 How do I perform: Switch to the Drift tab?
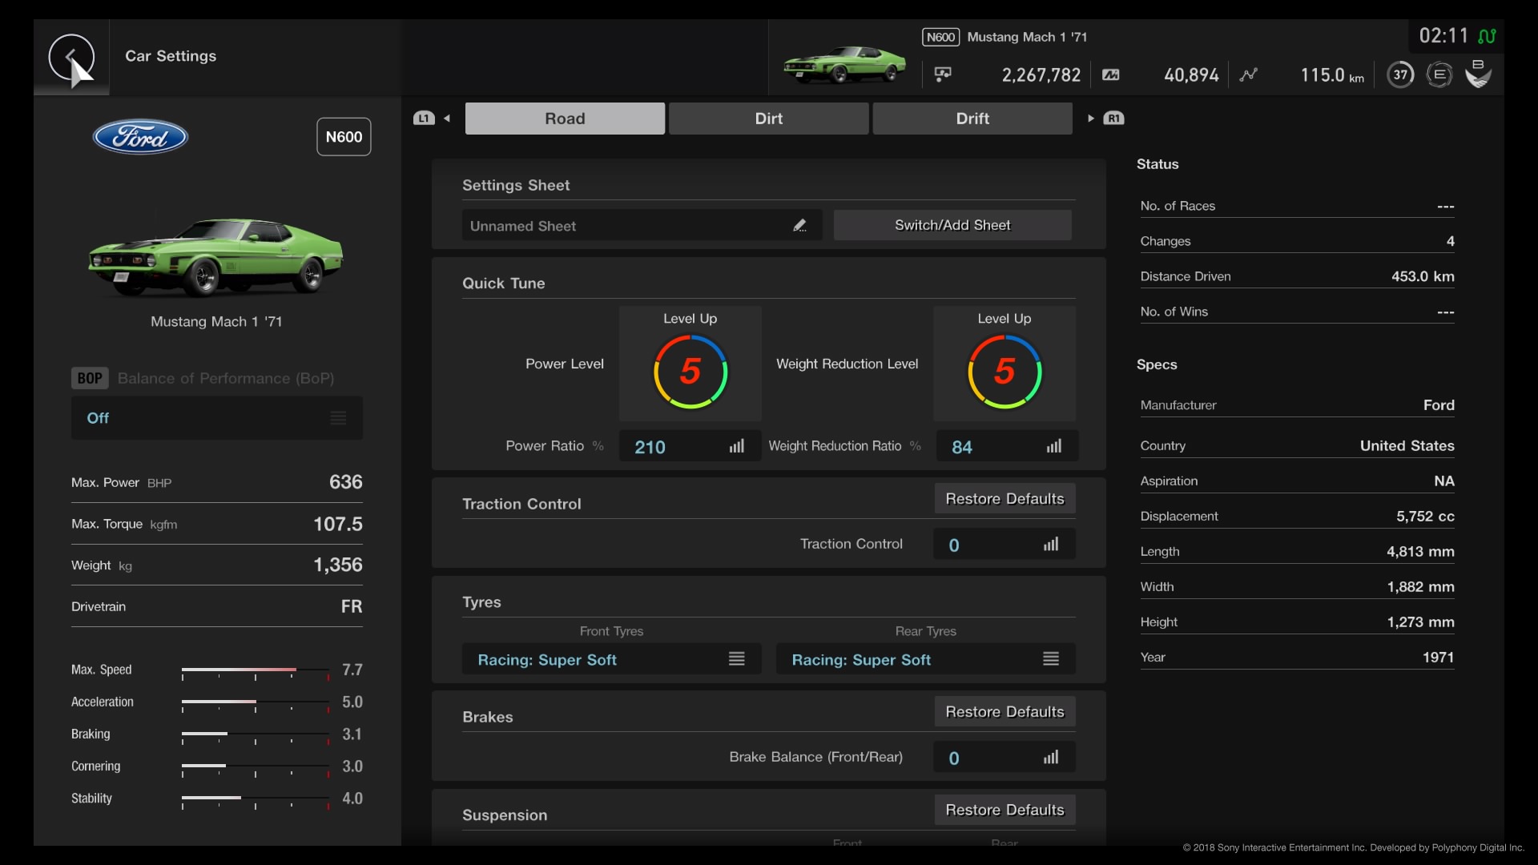[x=972, y=119]
